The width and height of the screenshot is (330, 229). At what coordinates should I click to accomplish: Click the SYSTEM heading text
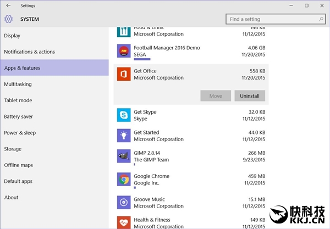click(x=30, y=19)
